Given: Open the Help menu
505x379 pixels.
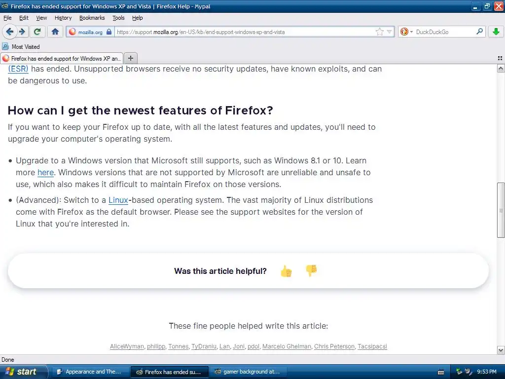Looking at the screenshot, I should 137,18.
